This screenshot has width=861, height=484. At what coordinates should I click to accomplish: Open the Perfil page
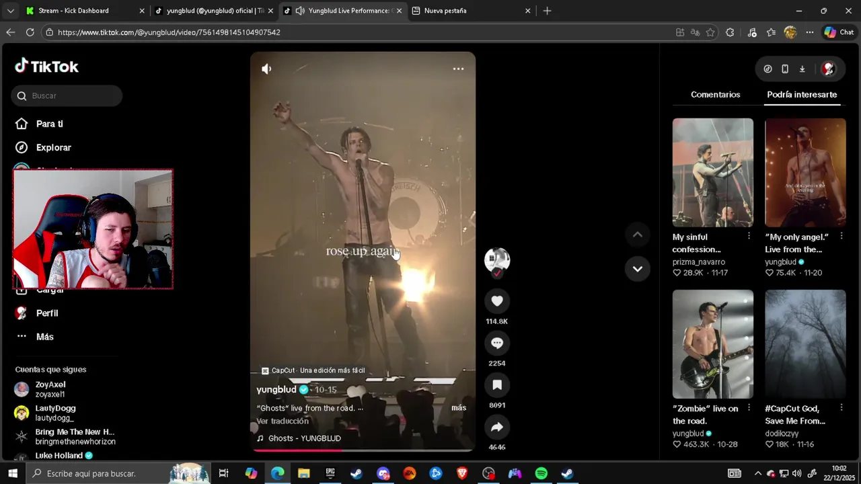click(x=47, y=313)
